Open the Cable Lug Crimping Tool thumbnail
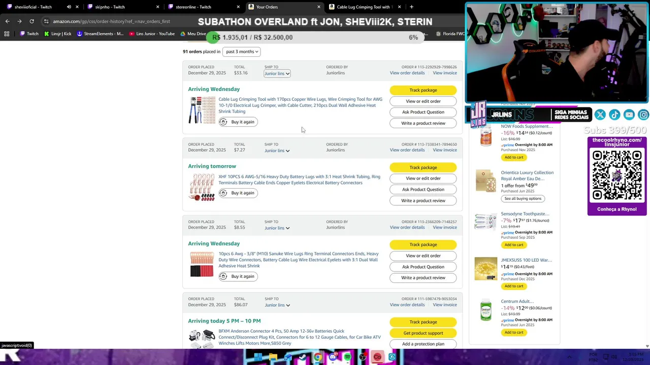Viewport: 650px width, 365px height. point(202,110)
